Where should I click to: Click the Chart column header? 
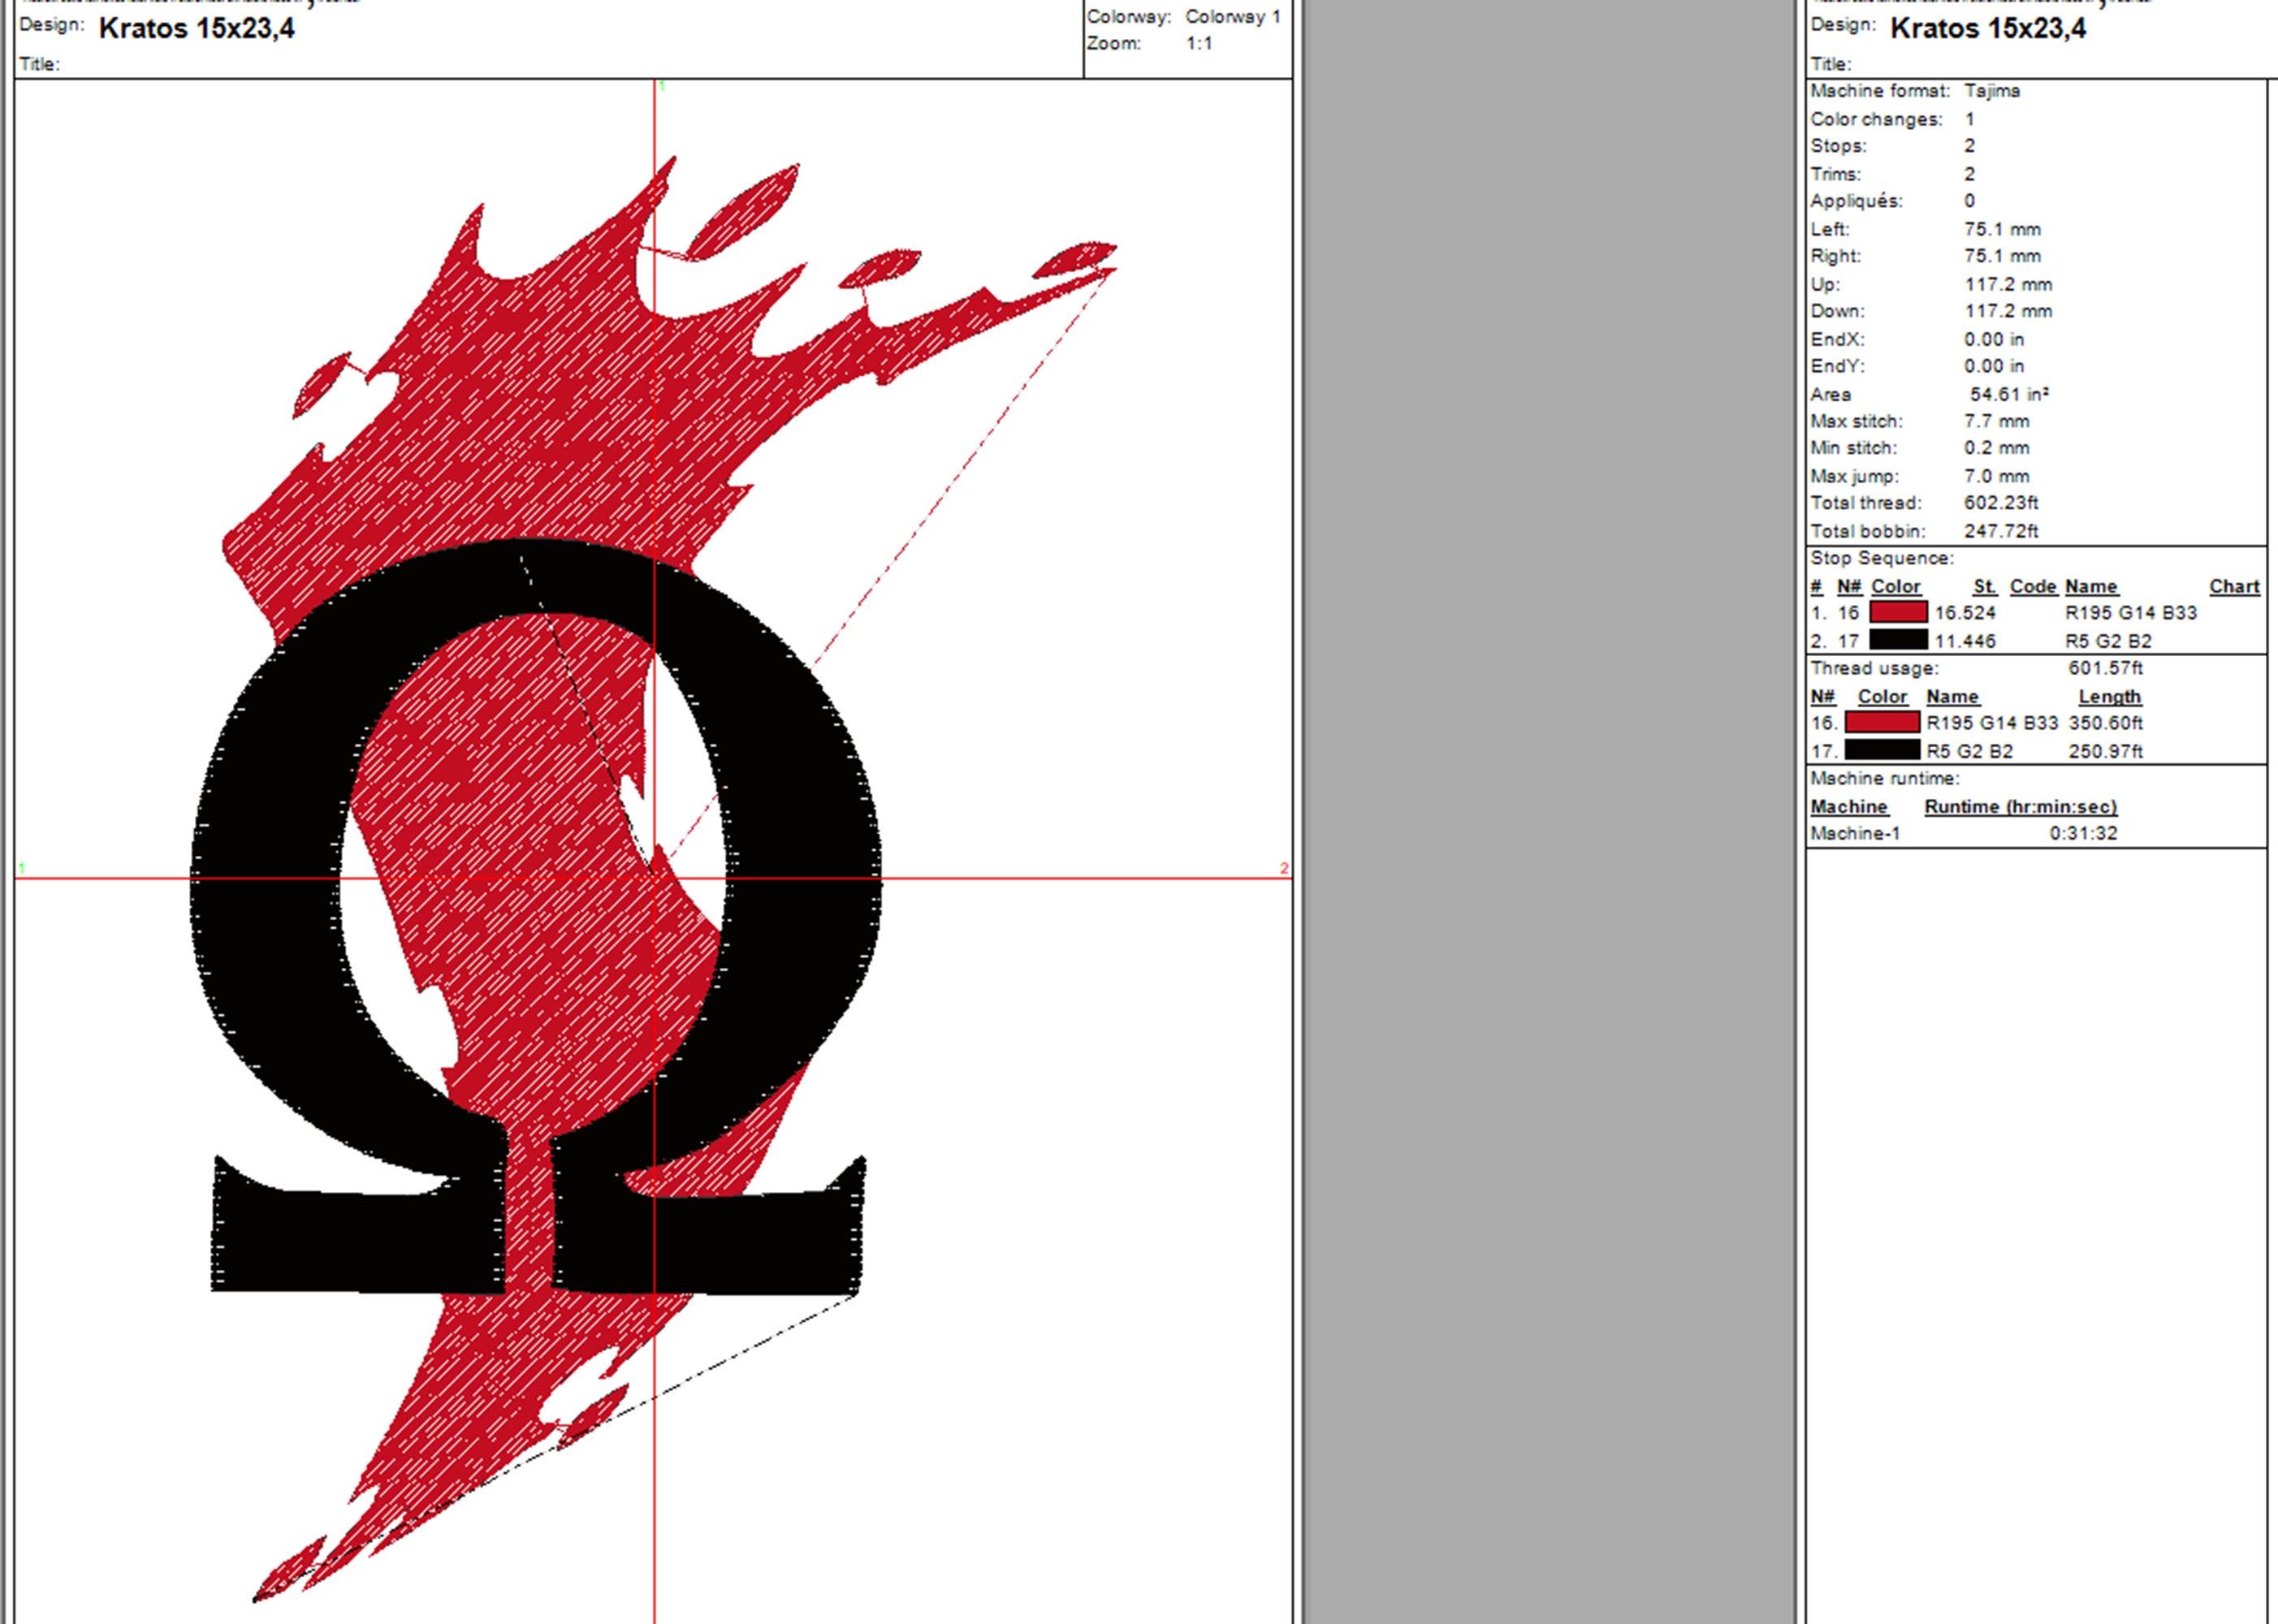2235,586
